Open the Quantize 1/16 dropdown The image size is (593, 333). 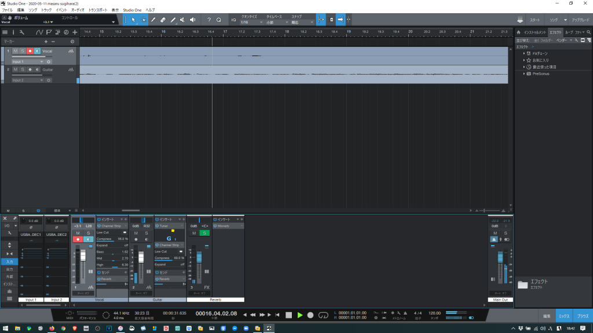pyautogui.click(x=251, y=23)
